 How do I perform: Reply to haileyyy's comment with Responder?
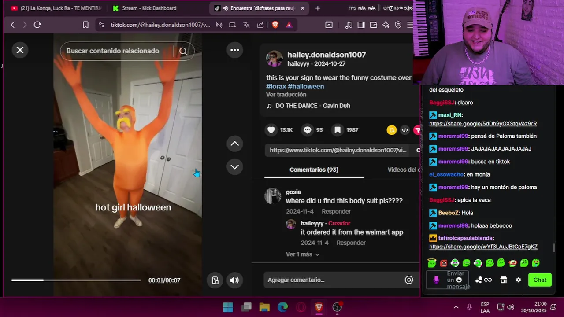coord(351,243)
